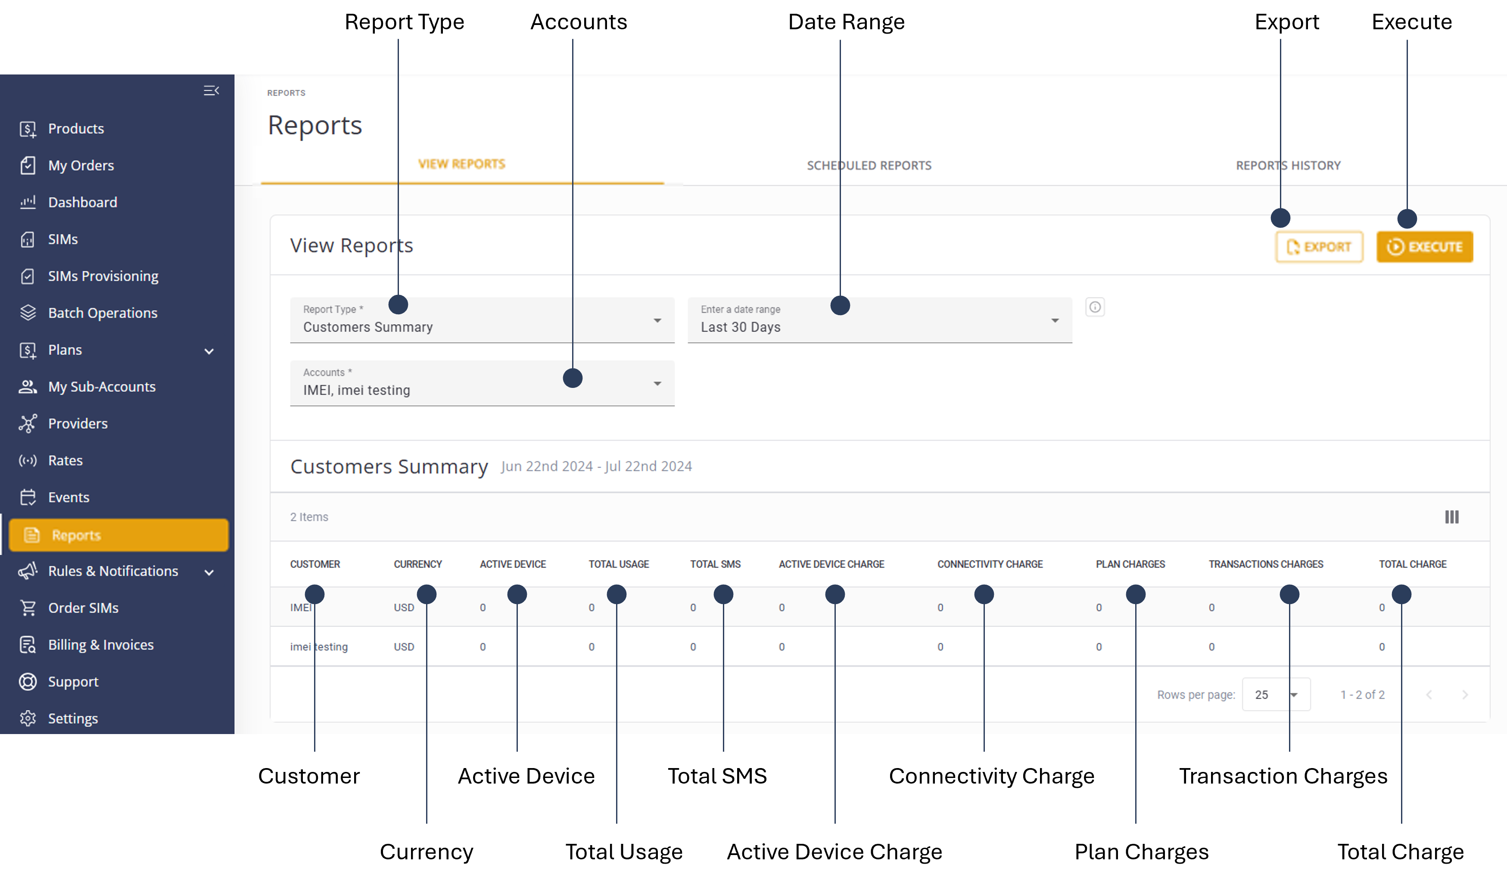Click the Support lifebuoy icon

click(x=28, y=682)
